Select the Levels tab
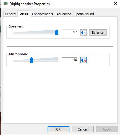This screenshot has height=135, width=120. pos(24,13)
